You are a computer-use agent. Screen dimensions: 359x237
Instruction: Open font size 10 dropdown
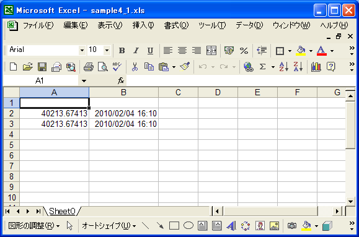107,50
